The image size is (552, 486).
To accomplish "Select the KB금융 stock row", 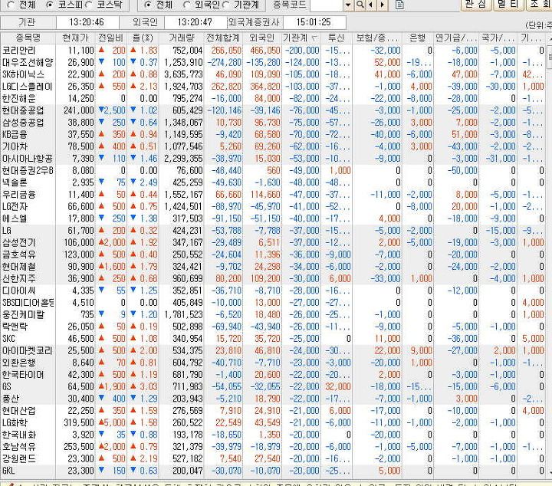I will (273, 134).
